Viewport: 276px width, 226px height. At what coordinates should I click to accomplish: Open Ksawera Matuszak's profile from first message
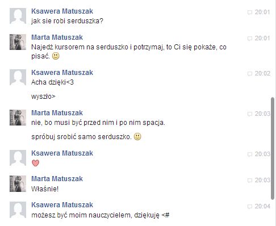tap(62, 11)
